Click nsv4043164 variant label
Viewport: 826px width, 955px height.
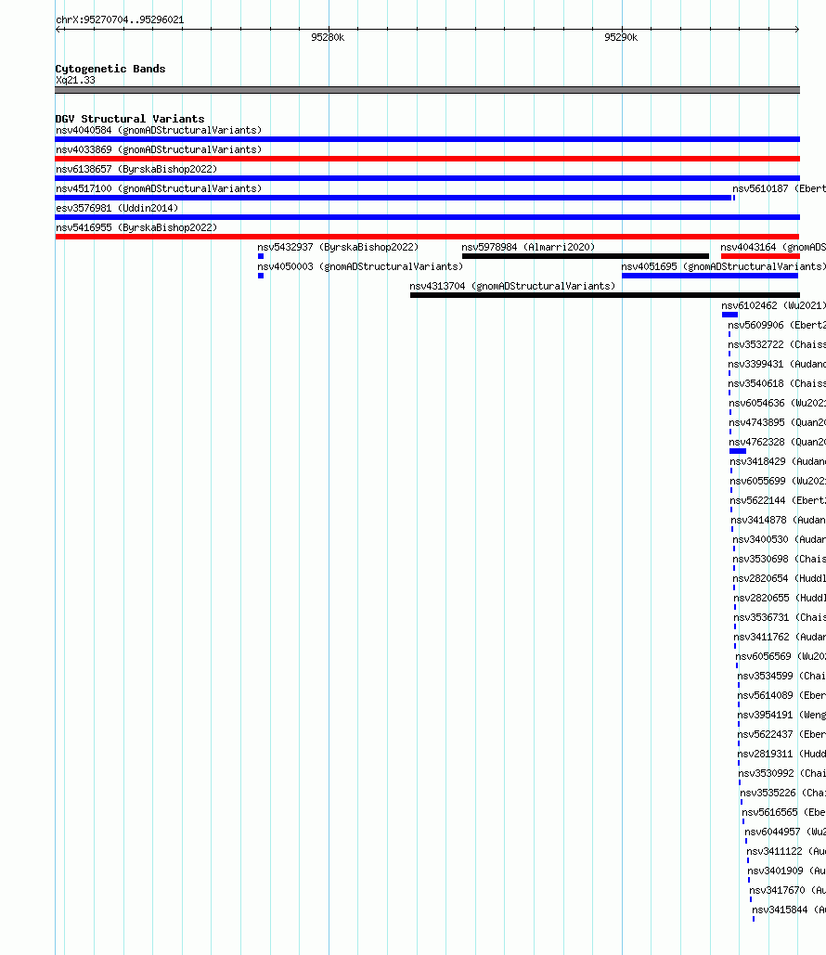coord(773,247)
